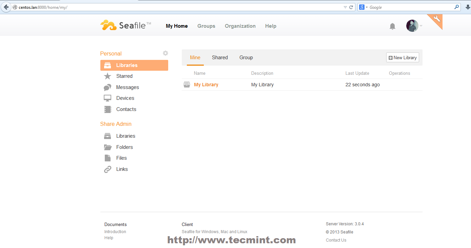
Task: Go back with the browser back arrow
Action: point(6,7)
